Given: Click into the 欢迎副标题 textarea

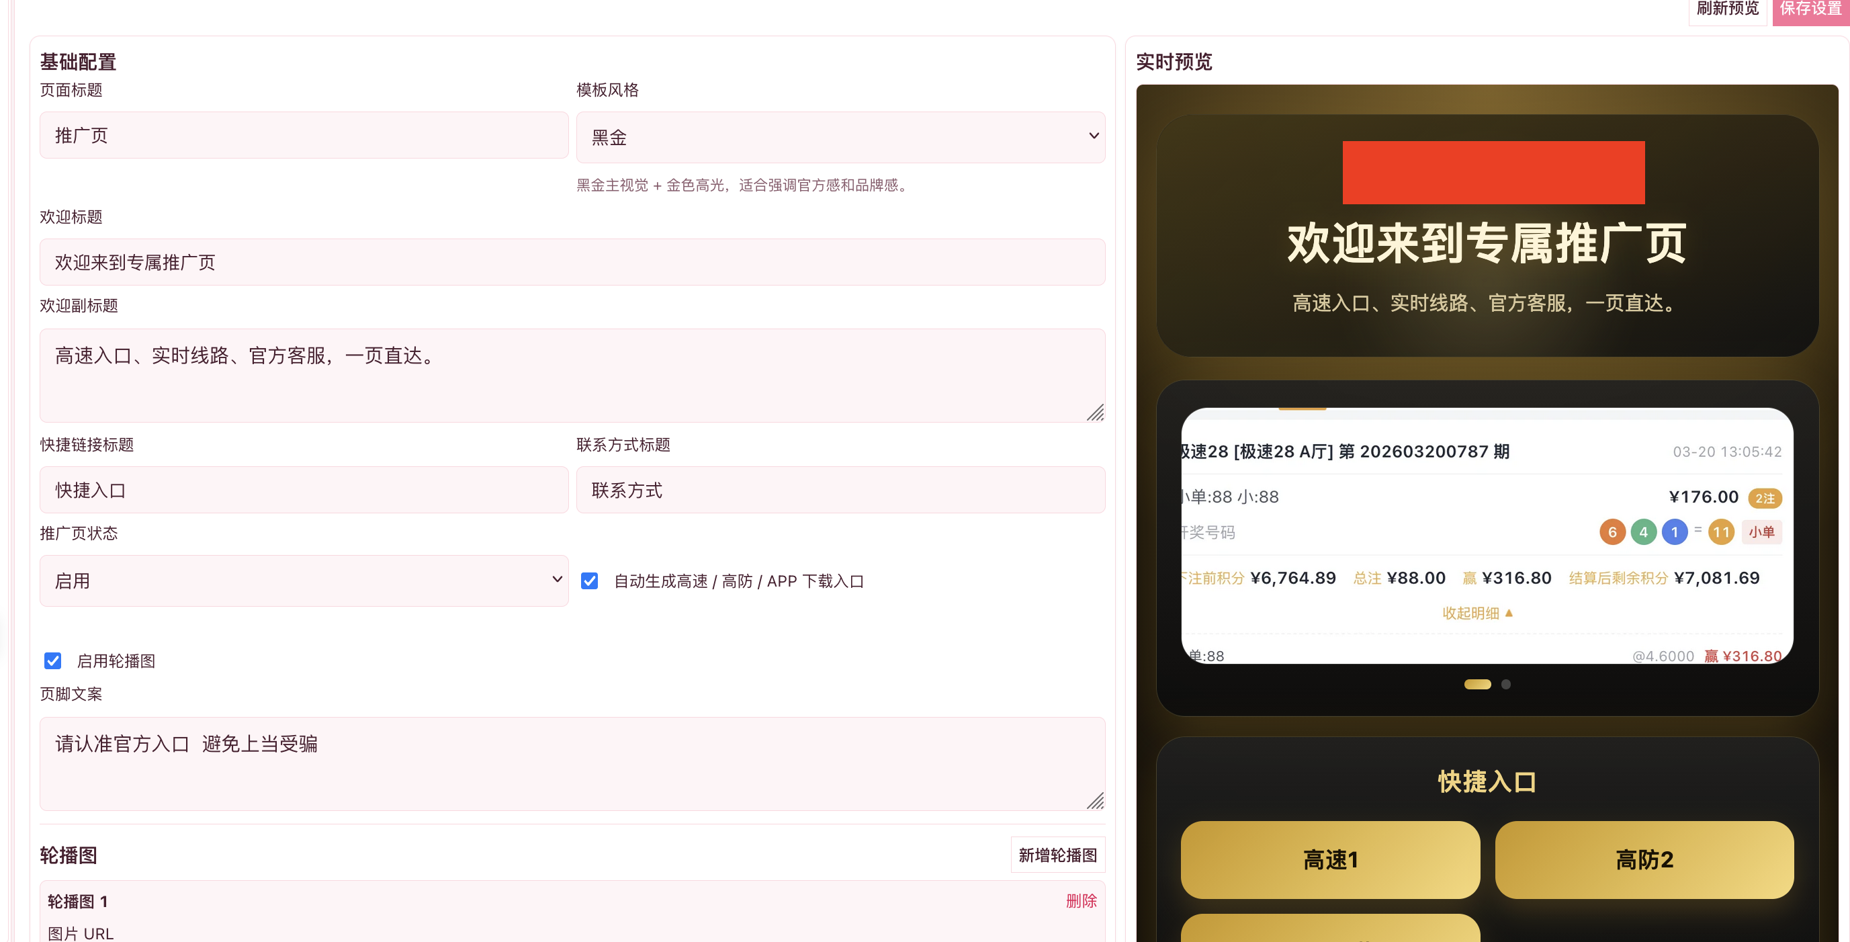Looking at the screenshot, I should (x=572, y=375).
